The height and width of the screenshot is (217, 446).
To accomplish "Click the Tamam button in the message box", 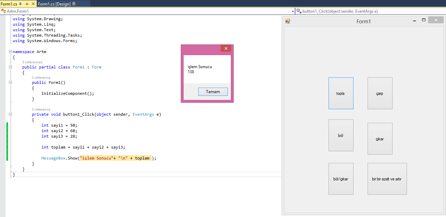I will (x=213, y=91).
